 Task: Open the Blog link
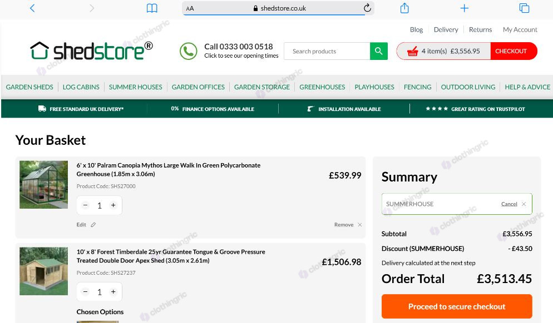416,29
